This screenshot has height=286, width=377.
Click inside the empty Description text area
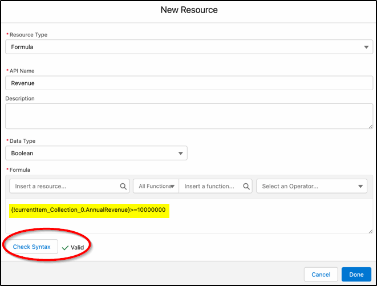click(x=188, y=116)
